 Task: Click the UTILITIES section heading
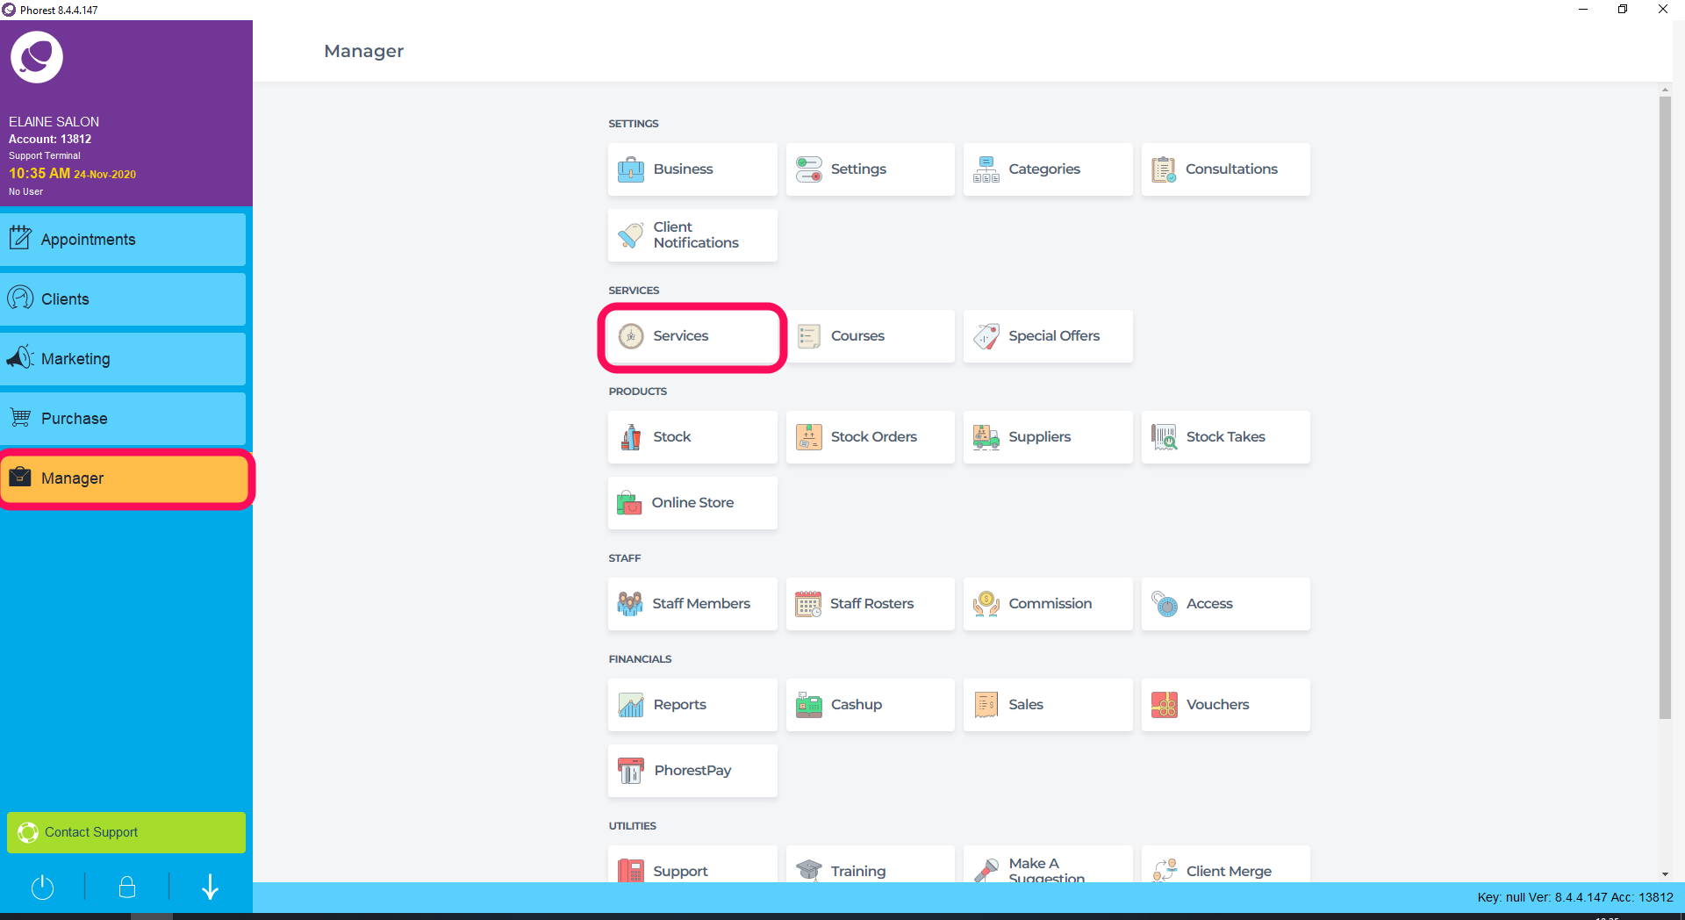(633, 826)
